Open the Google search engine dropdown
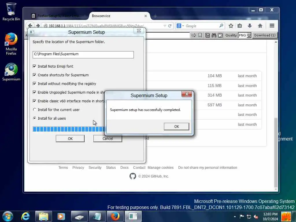The image size is (296, 222). pyautogui.click(x=180, y=26)
